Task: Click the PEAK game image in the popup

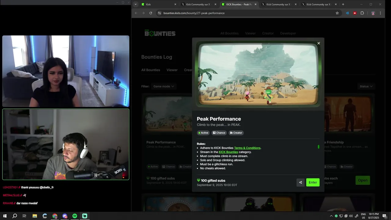Action: (258, 75)
